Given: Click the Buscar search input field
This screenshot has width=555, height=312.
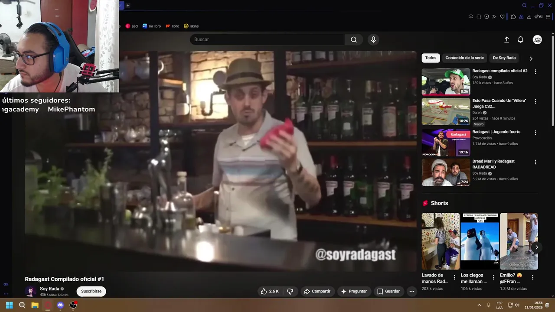Looking at the screenshot, I should click(x=268, y=39).
